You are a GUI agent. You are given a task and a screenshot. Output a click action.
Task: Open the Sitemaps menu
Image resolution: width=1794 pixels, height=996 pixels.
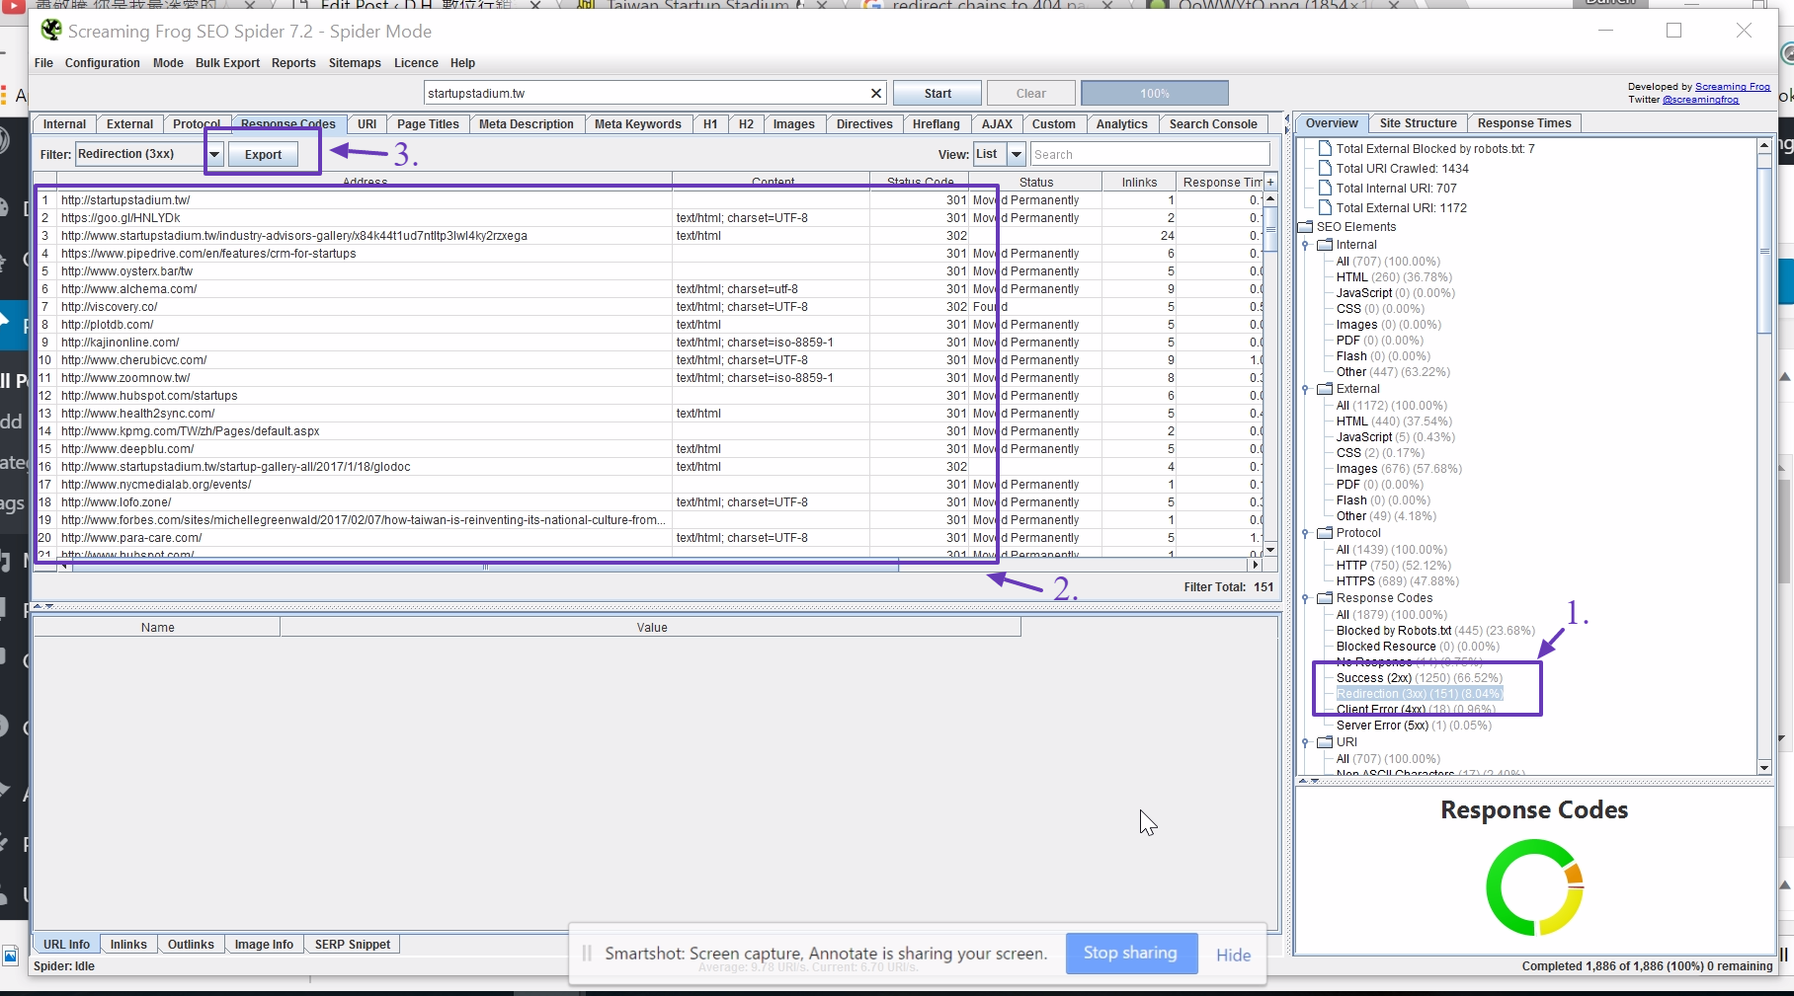click(355, 63)
